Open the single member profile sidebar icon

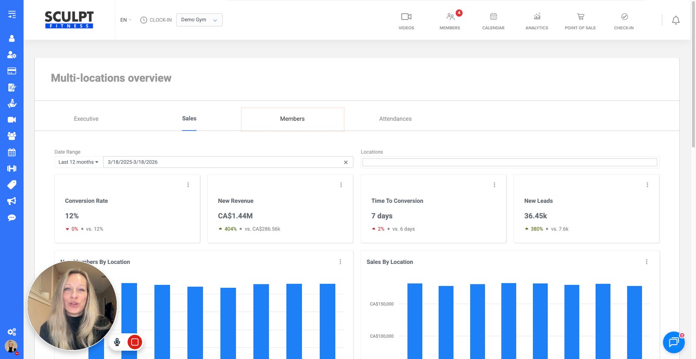[12, 39]
